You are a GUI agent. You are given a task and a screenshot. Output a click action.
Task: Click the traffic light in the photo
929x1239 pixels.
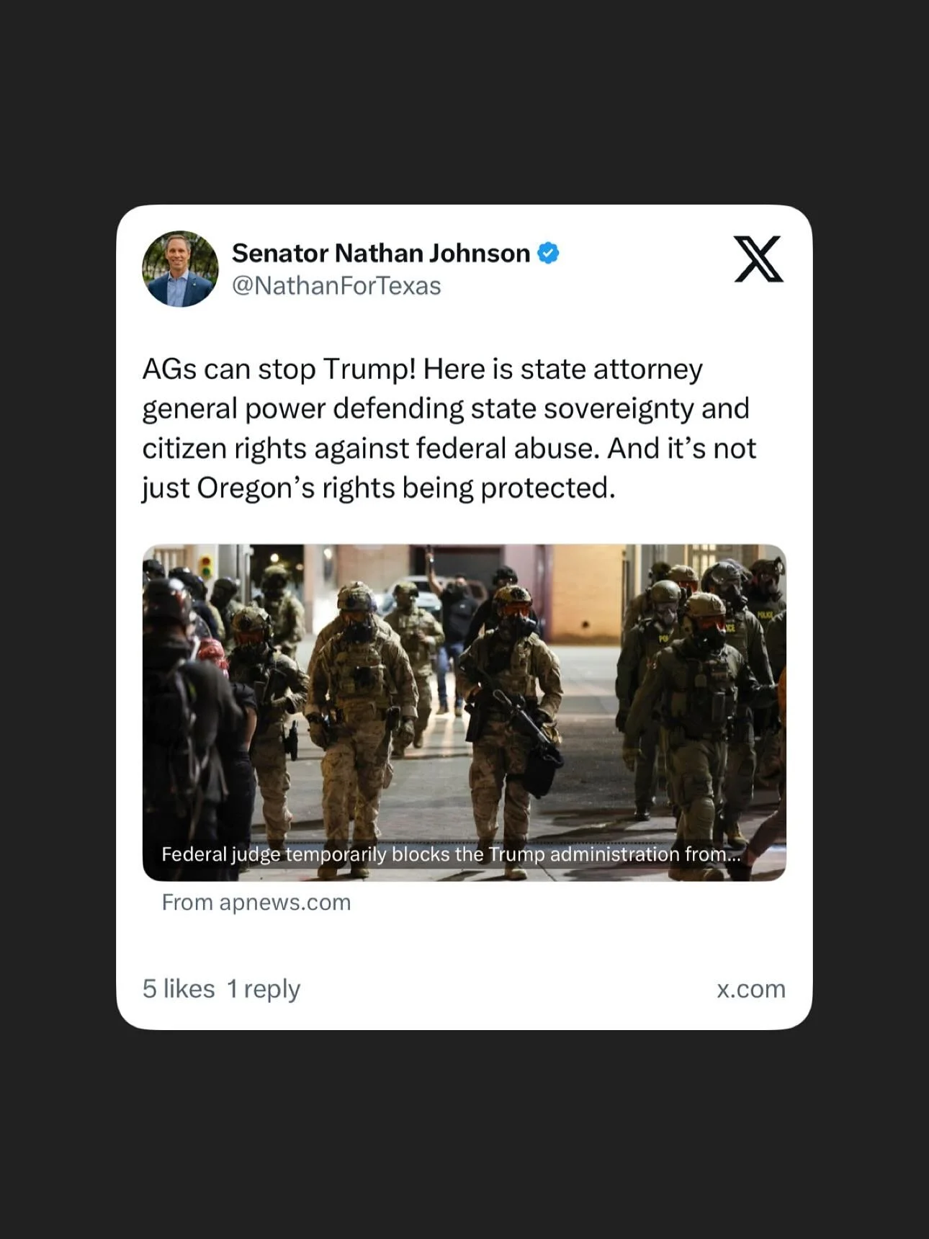(206, 566)
